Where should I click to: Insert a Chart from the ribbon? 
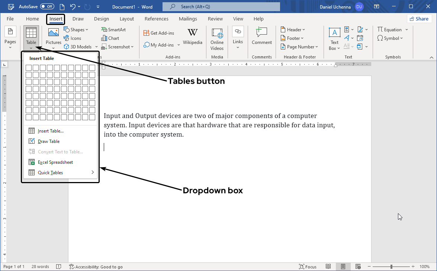pyautogui.click(x=110, y=38)
